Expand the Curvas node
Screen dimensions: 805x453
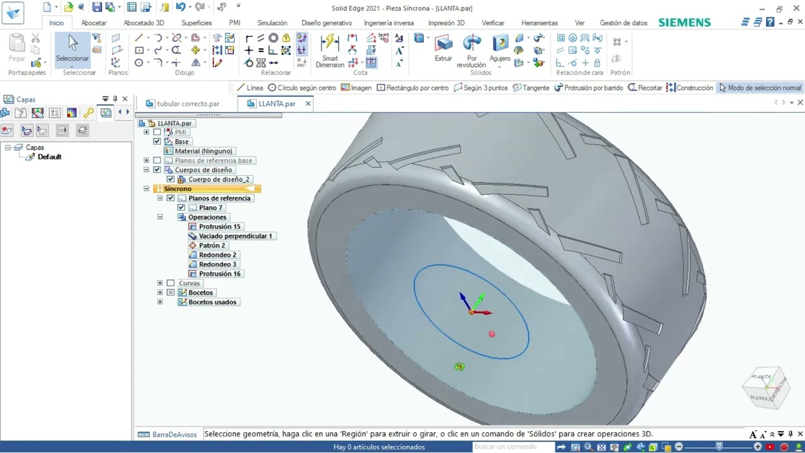[x=160, y=283]
